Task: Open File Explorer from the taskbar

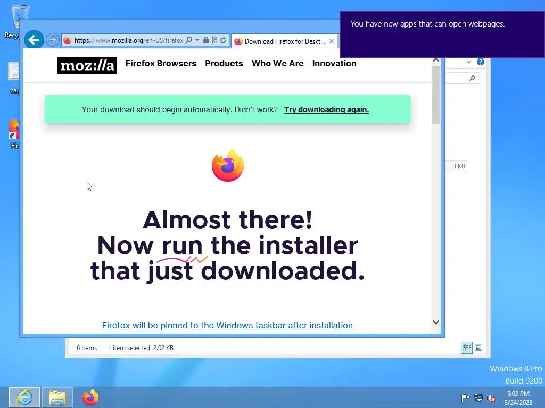Action: [57, 397]
